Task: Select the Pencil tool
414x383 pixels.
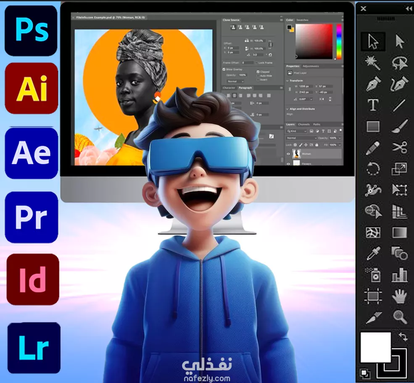Action: tap(373, 148)
